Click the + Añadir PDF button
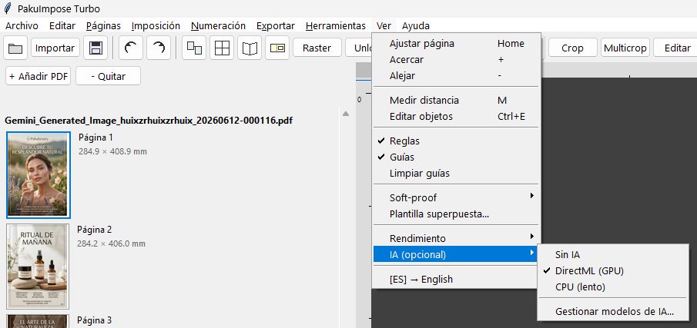Screen dimensions: 697x328 [38, 76]
